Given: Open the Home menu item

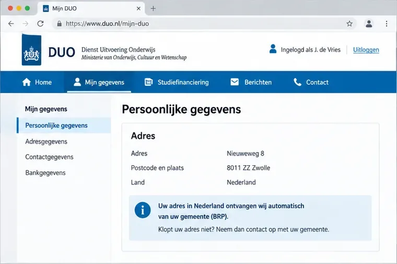Looking at the screenshot, I should click(37, 82).
